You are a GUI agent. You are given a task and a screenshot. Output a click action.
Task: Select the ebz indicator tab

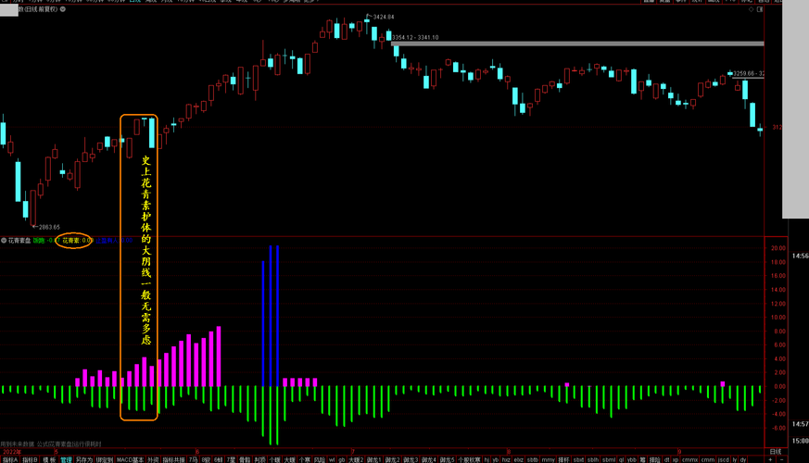519,459
